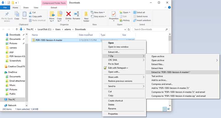Click Select none in ribbon
The width and height of the screenshot is (221, 118).
(x=140, y=16)
